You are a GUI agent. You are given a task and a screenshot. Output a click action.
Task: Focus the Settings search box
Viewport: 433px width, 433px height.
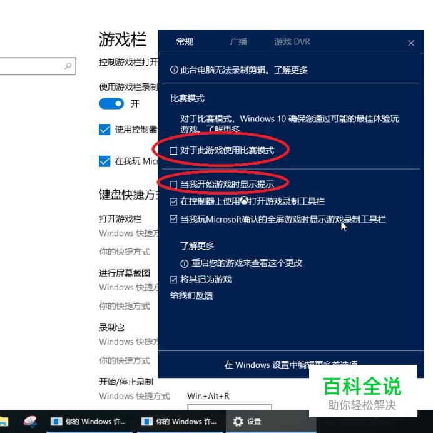click(38, 66)
